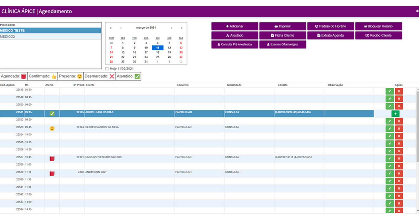Open Exames Oftalmológico
This screenshot has width=419, height=221.
283,44
